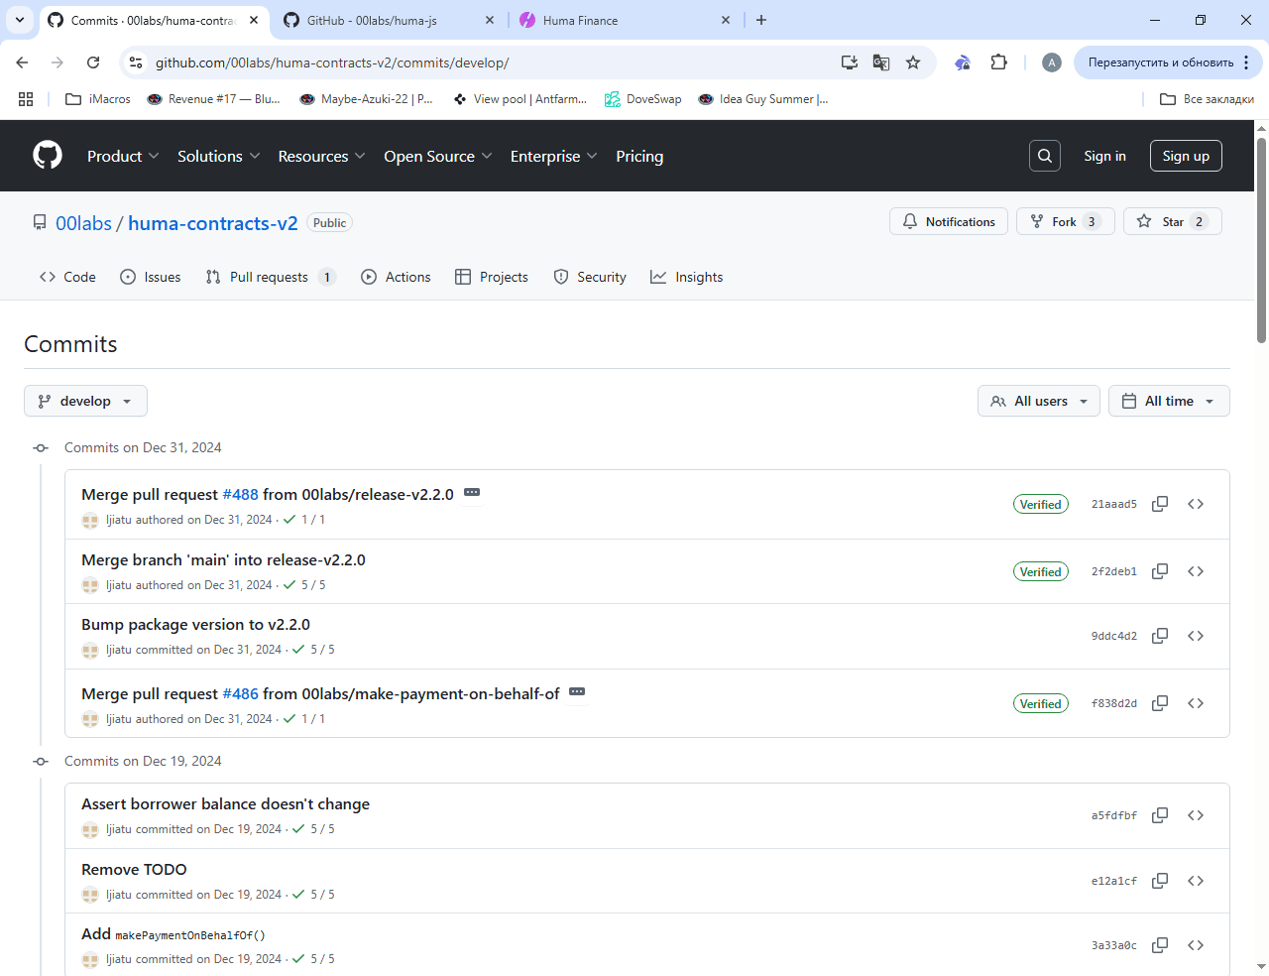The width and height of the screenshot is (1269, 976).
Task: Browse repository at commit 2f2deb1
Action: pos(1196,571)
